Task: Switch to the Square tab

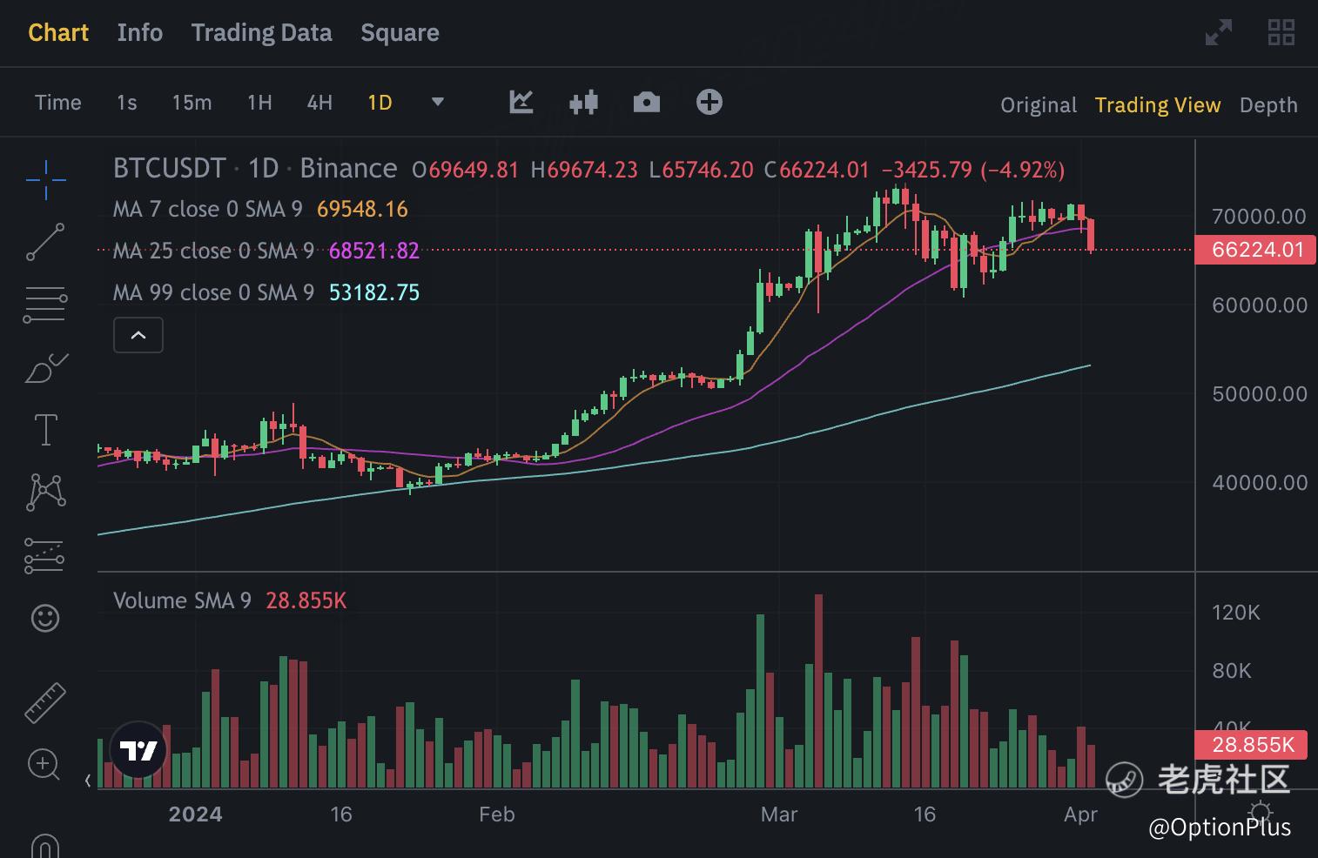Action: pyautogui.click(x=400, y=33)
